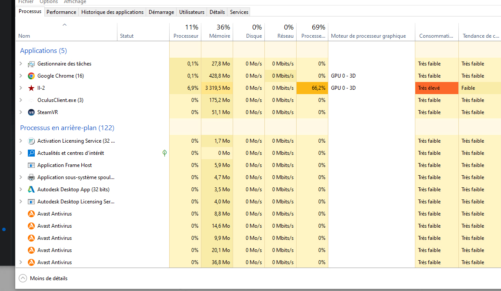Sort by the 0% Réseau column header
501x291 pixels.
281,32
